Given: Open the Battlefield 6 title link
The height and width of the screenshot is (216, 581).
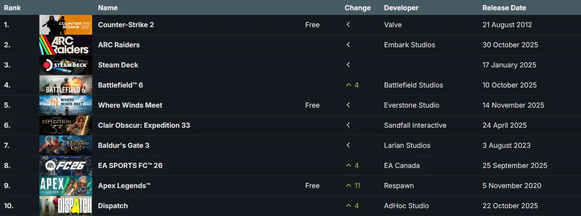Looking at the screenshot, I should pyautogui.click(x=120, y=85).
